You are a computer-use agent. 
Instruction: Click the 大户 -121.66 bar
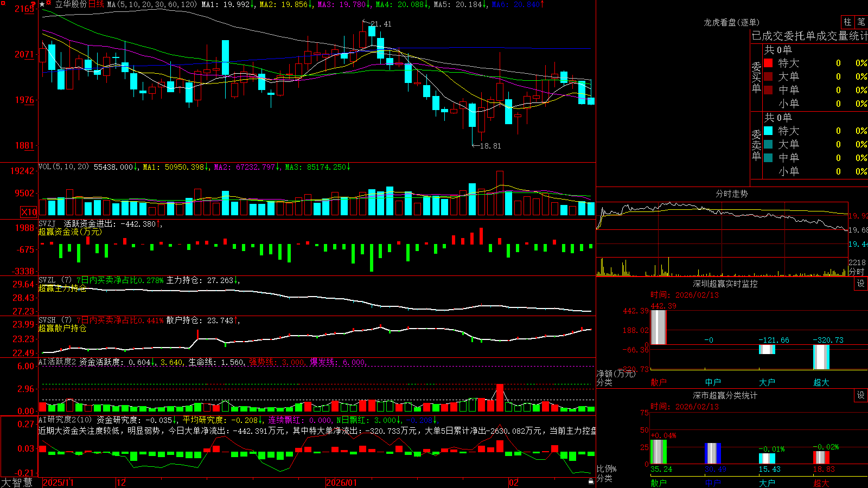pyautogui.click(x=767, y=349)
